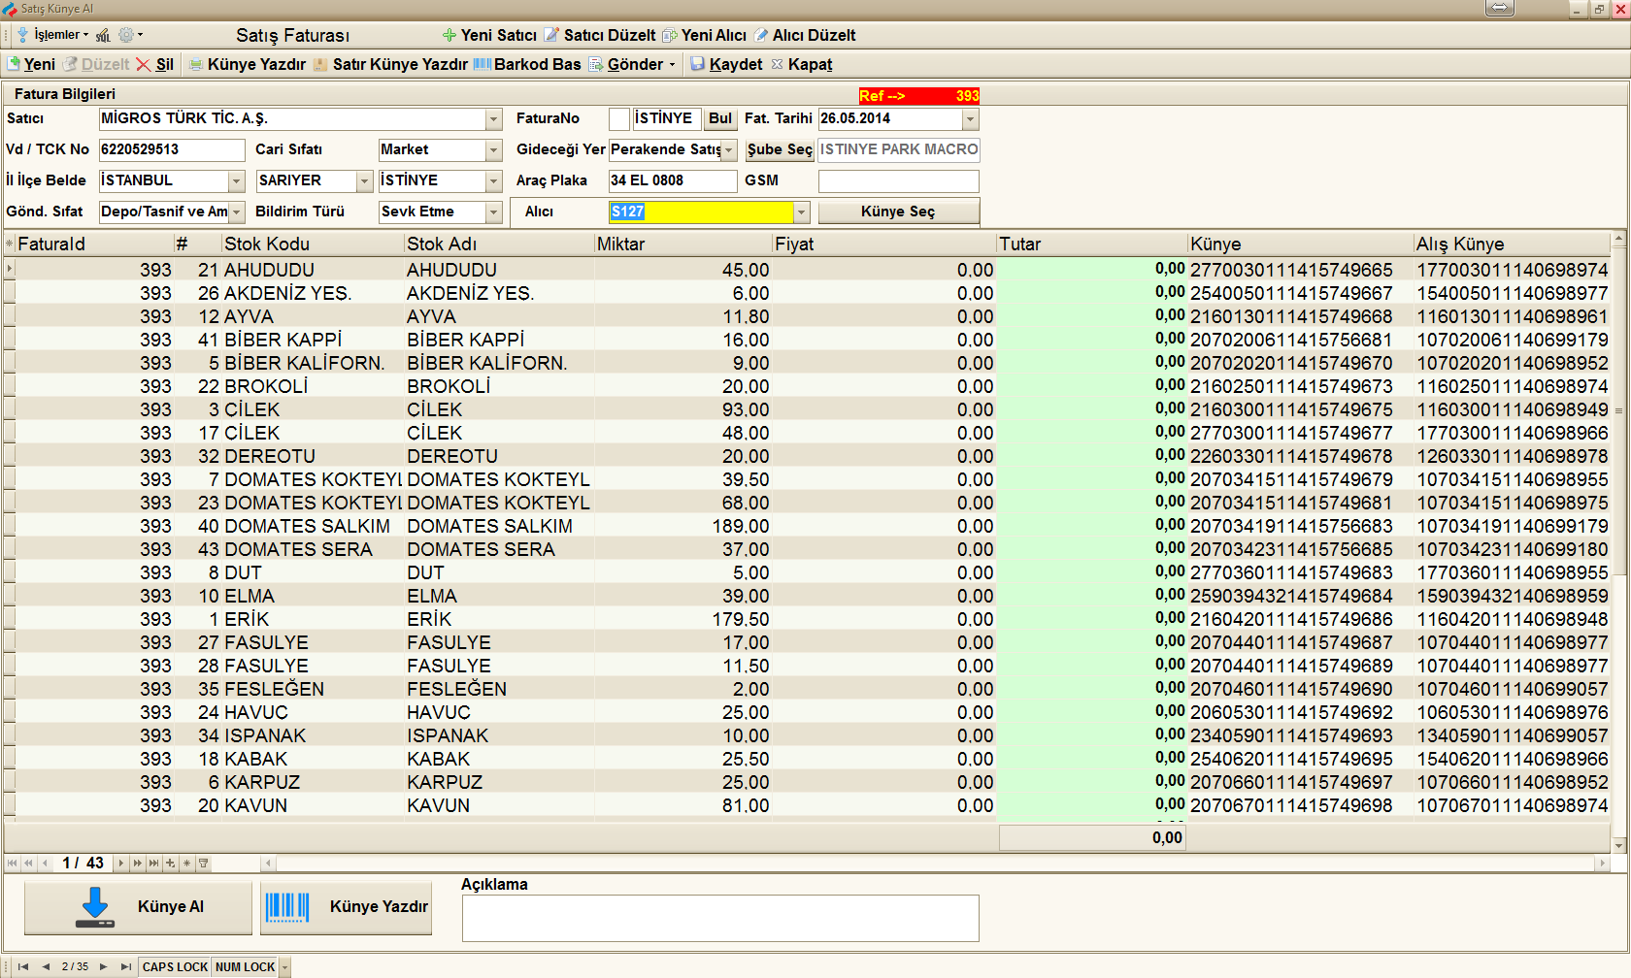The height and width of the screenshot is (978, 1631).
Task: Expand the SARIYER district dropdown
Action: [x=364, y=181]
